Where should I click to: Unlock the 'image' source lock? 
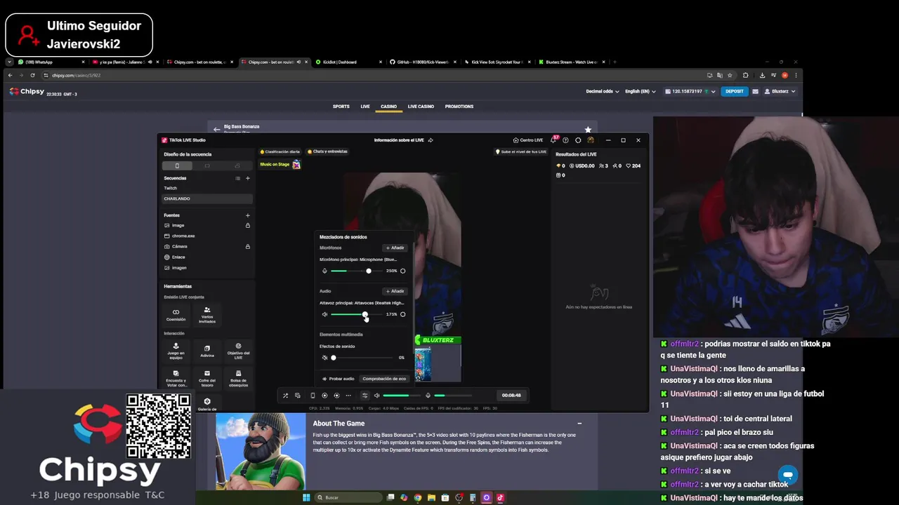pos(248,225)
